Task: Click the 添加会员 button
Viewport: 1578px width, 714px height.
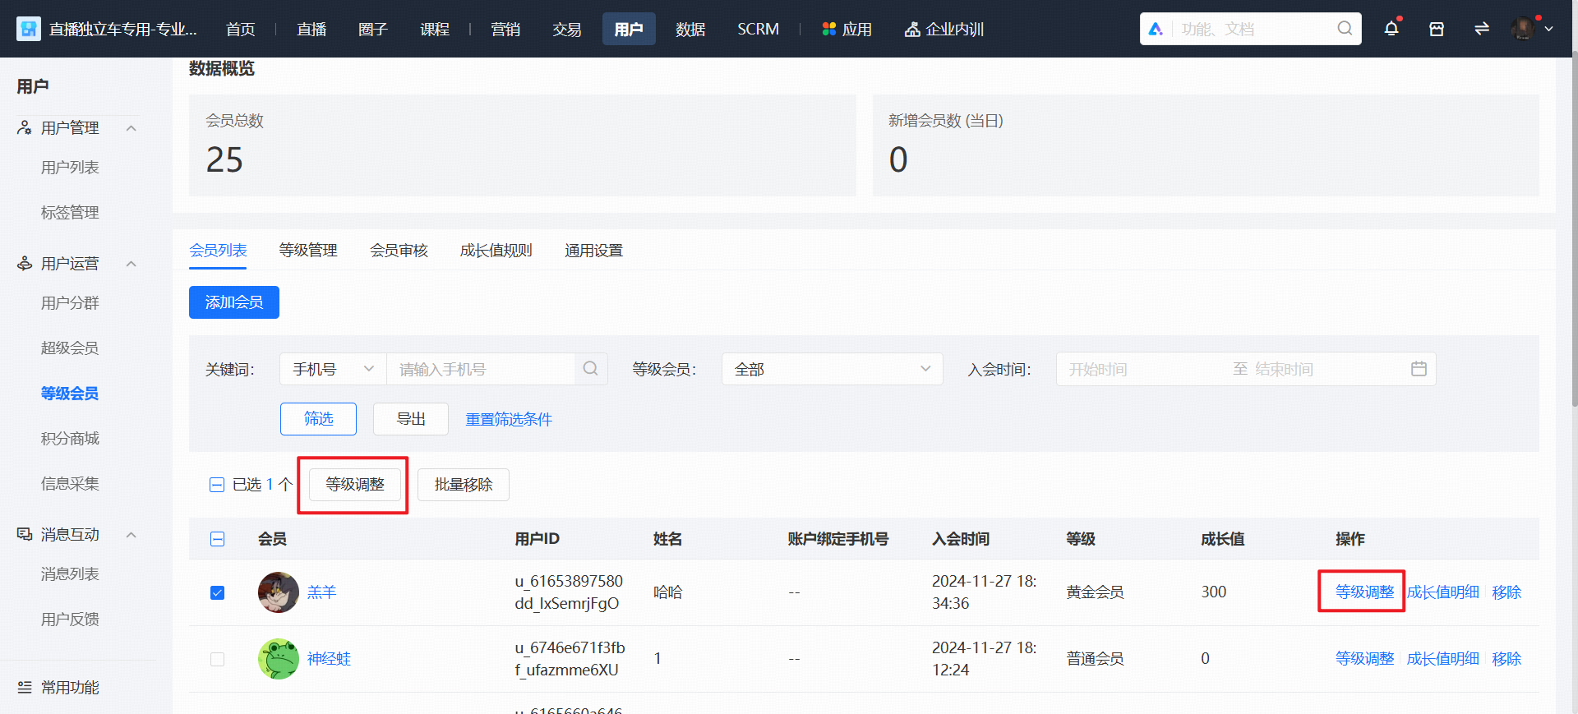Action: coord(234,302)
